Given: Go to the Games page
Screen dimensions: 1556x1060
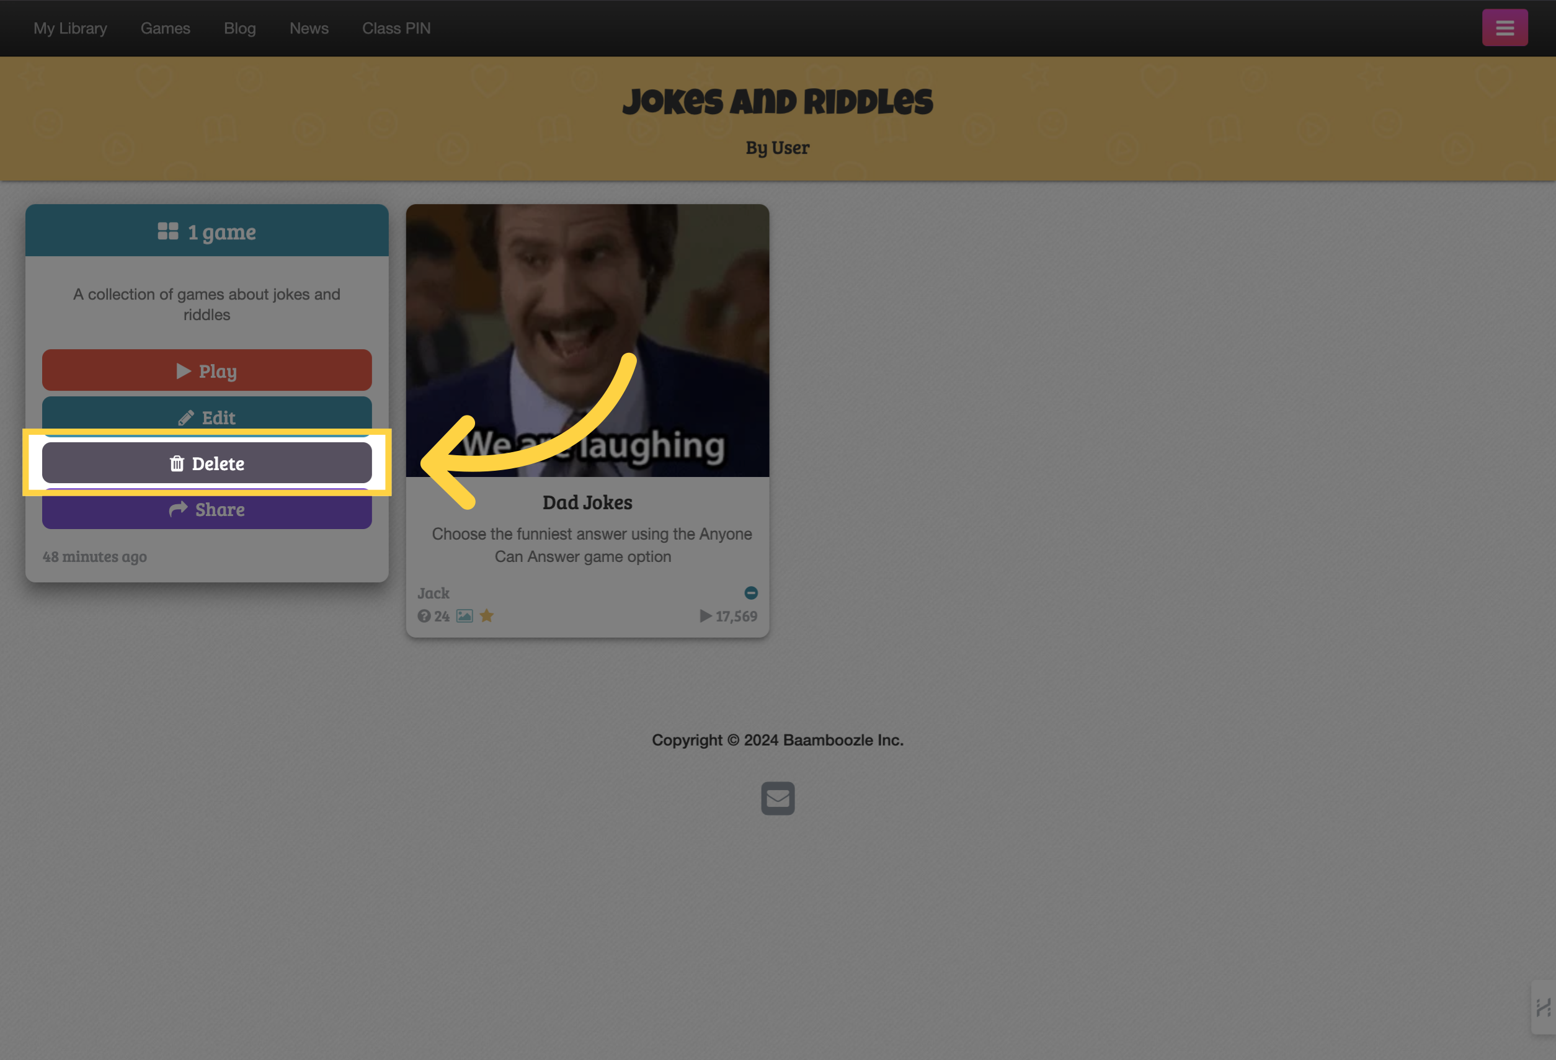Looking at the screenshot, I should 166,28.
